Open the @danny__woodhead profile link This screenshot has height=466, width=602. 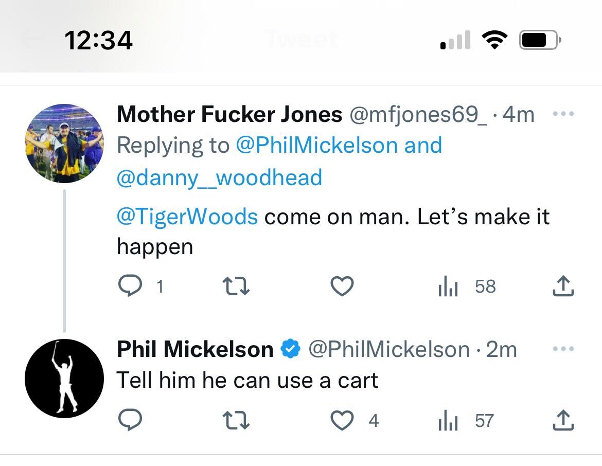click(220, 177)
